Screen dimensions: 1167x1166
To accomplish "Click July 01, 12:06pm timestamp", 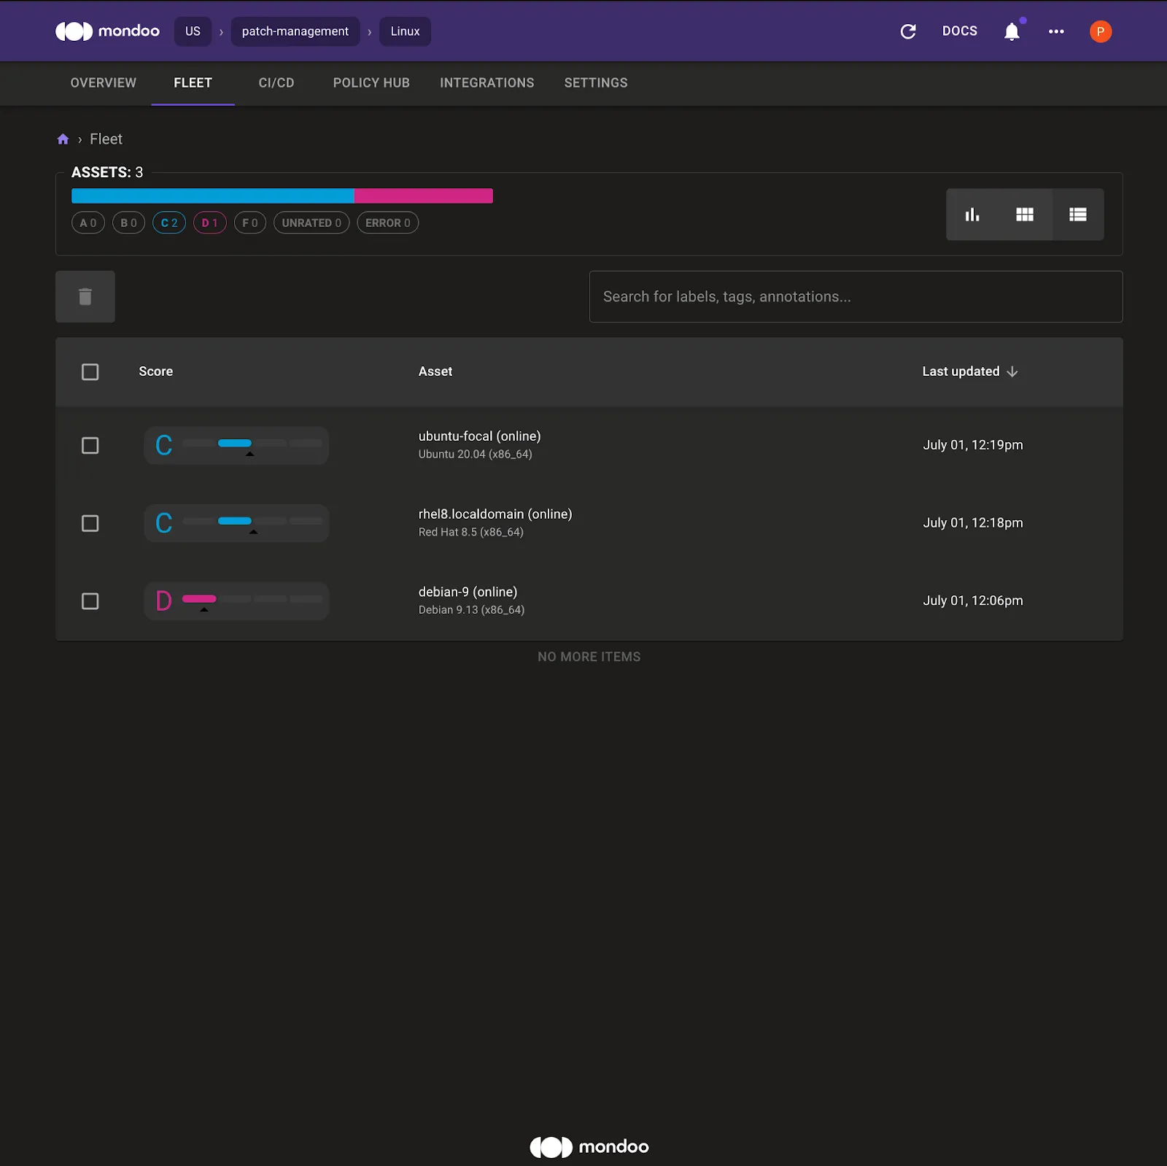I will pos(973,601).
